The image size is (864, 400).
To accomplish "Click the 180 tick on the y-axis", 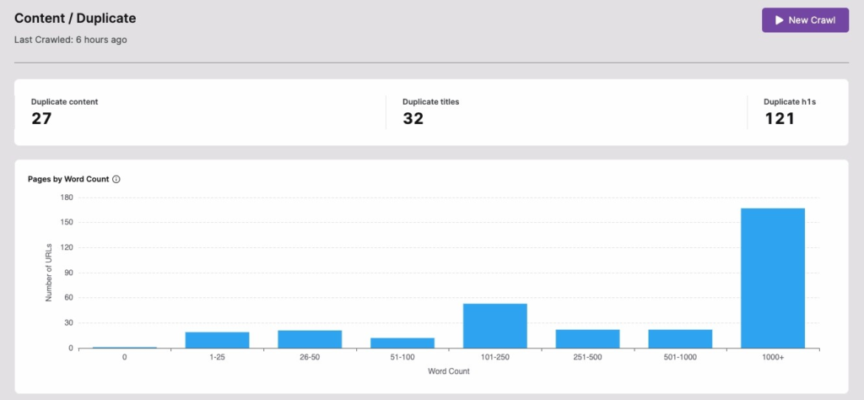I will coord(67,197).
